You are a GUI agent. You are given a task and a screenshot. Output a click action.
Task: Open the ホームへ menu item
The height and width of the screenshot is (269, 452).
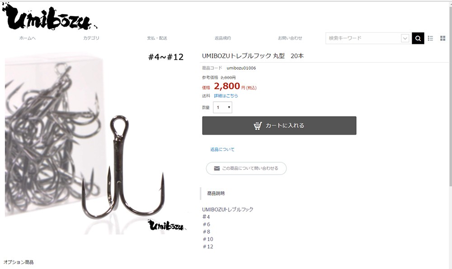[28, 38]
